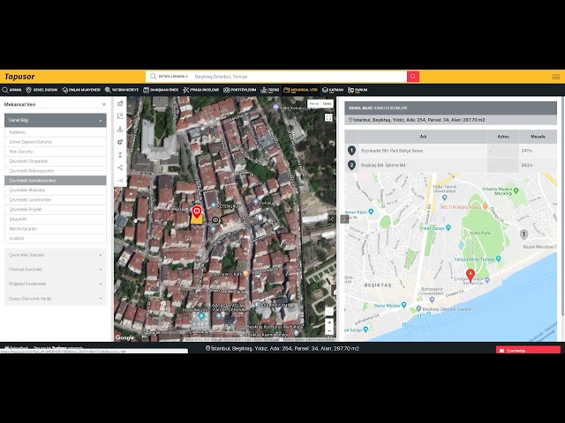Click the red Çevrimdışı chat button

(x=528, y=351)
